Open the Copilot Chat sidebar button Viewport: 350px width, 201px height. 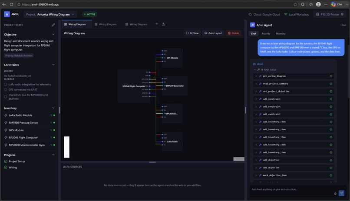pyautogui.click(x=337, y=4)
